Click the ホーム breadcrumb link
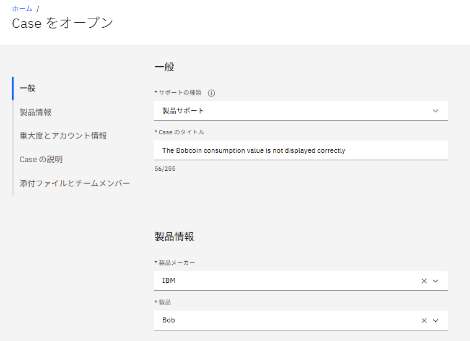 point(22,9)
